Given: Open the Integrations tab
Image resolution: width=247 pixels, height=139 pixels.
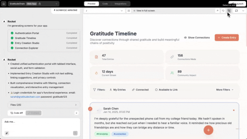Looking at the screenshot, I should coord(121,4).
